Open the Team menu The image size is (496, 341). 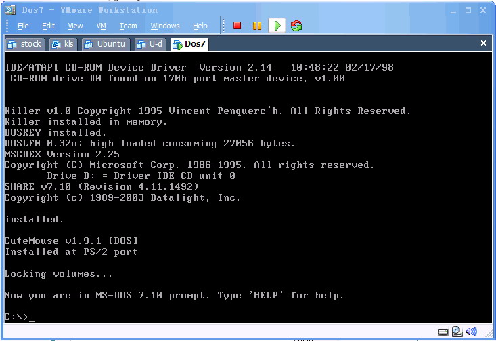click(128, 26)
